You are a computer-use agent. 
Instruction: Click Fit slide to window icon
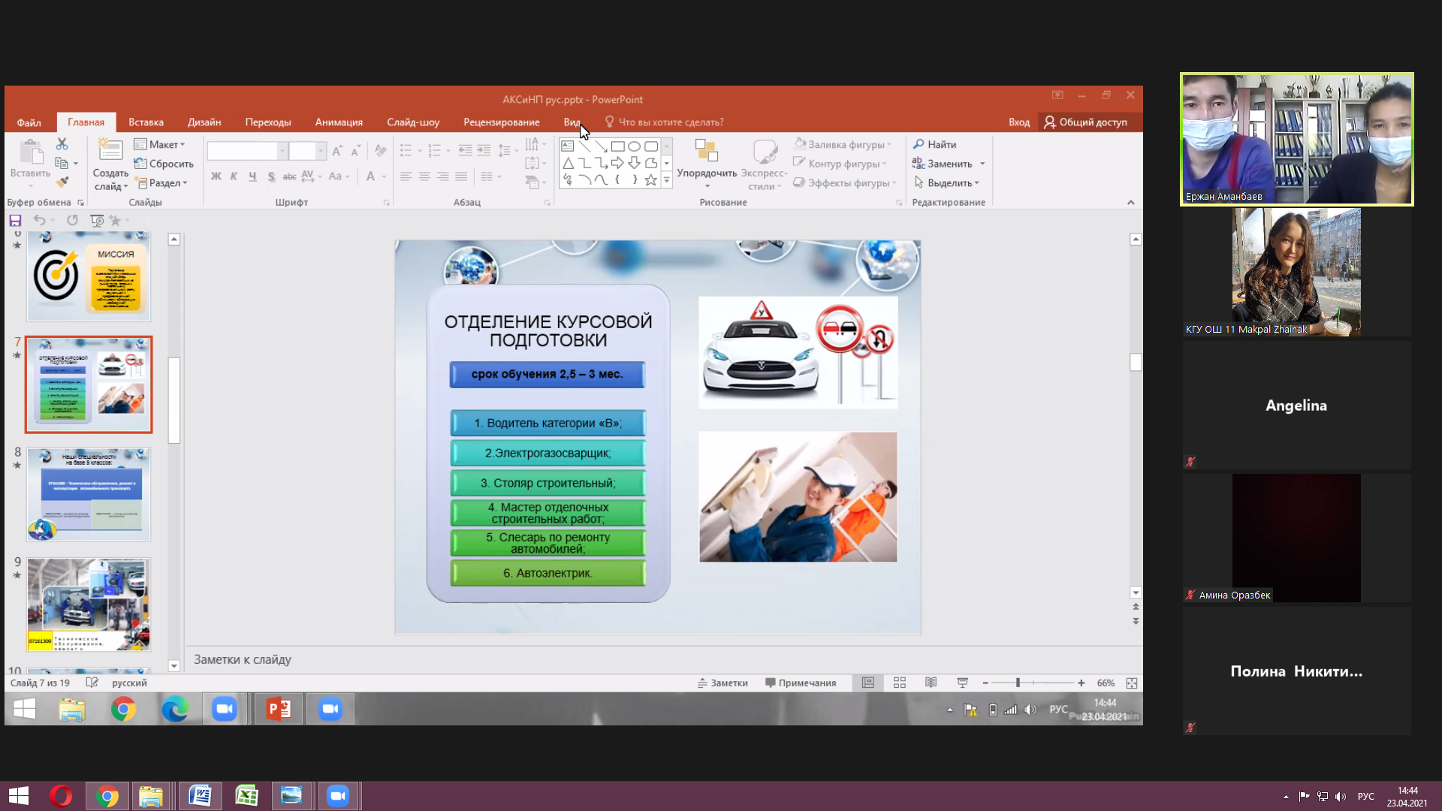click(1131, 683)
